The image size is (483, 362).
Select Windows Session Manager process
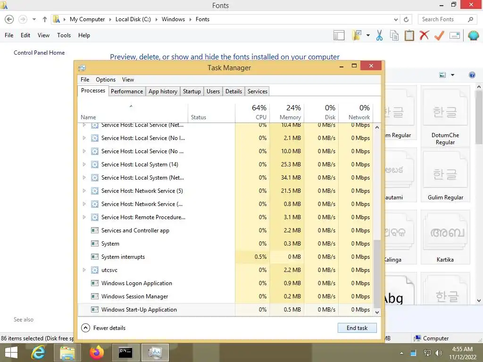[225, 296]
